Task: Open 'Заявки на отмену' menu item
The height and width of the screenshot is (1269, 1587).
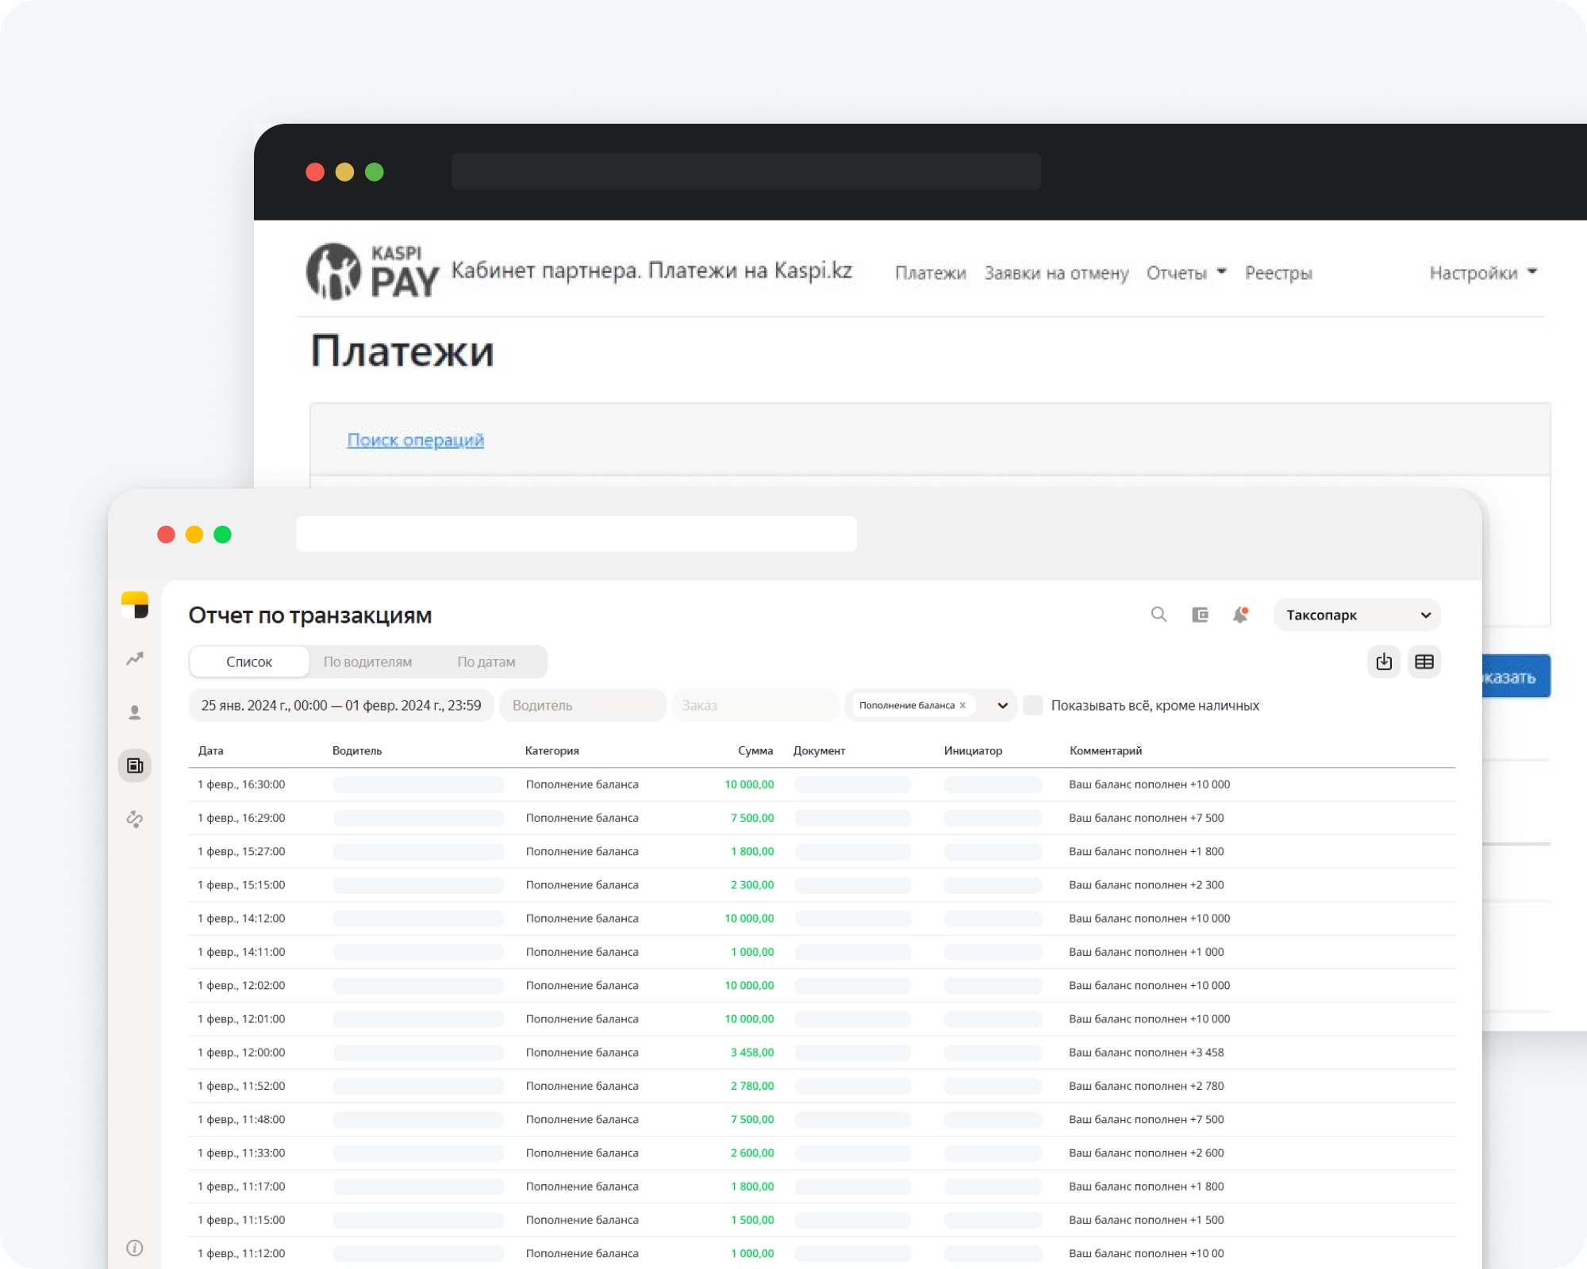Action: tap(1056, 273)
